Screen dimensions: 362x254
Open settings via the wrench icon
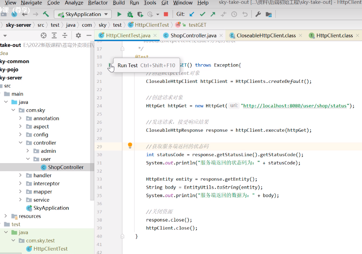pos(258,14)
